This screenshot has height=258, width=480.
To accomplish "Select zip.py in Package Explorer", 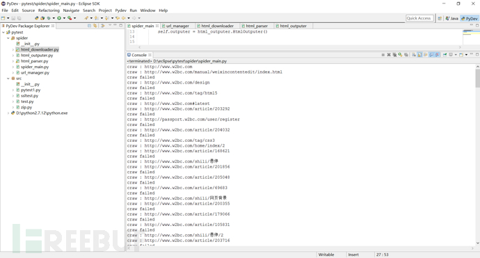I will tap(26, 107).
